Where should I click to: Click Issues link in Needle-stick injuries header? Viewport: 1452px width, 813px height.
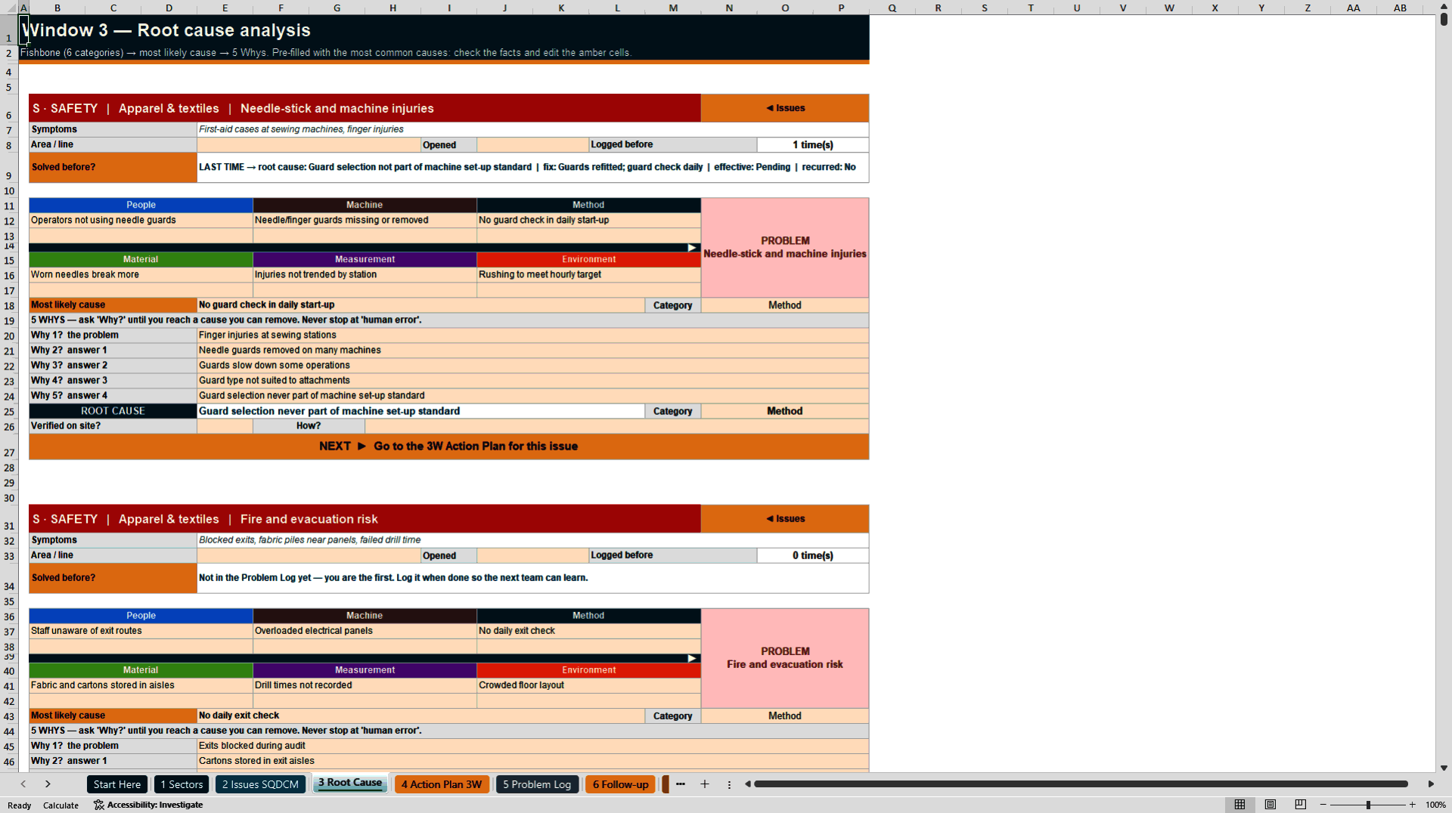tap(785, 108)
